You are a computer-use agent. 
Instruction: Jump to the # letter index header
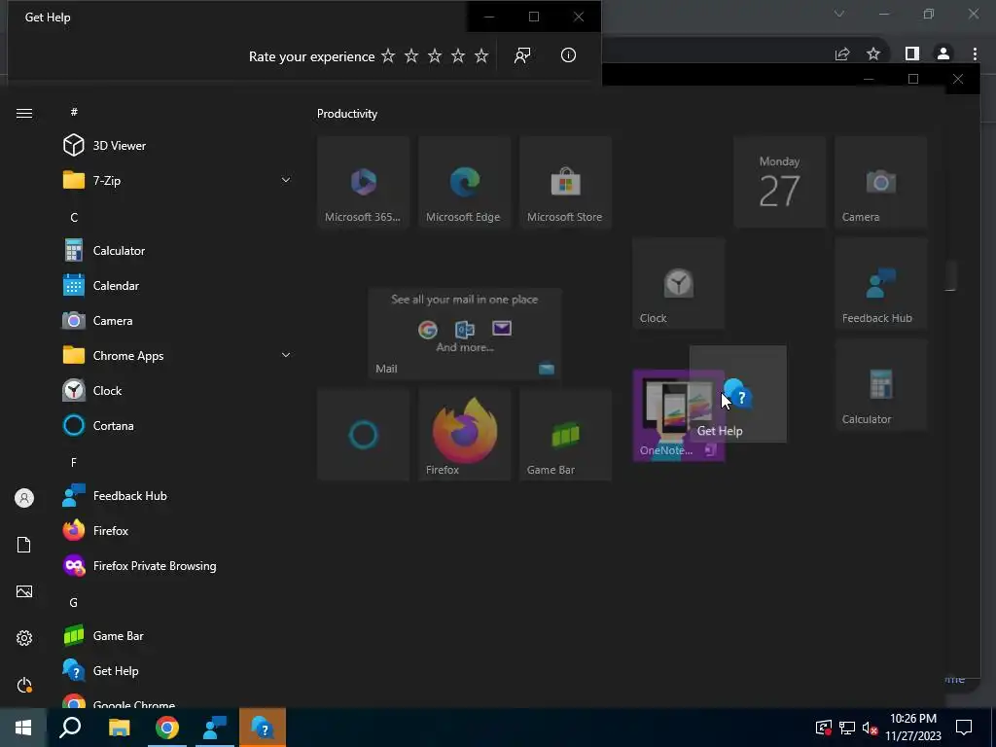click(x=74, y=112)
